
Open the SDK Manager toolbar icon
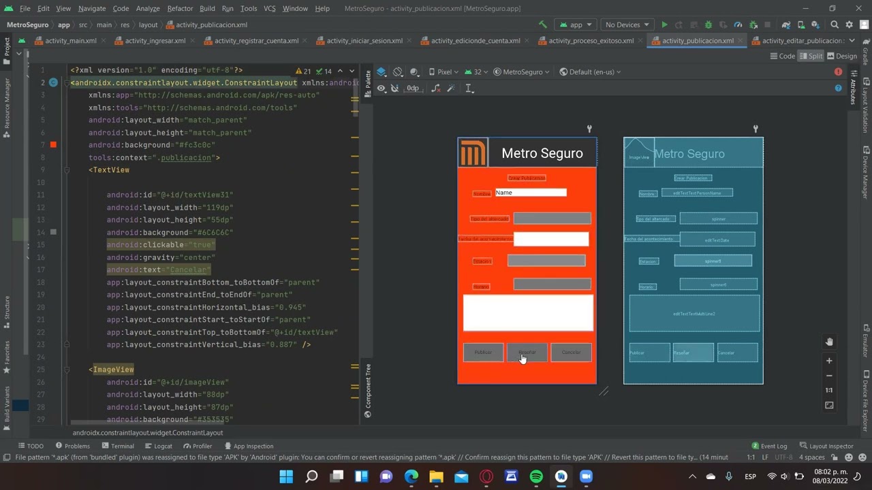coord(816,24)
